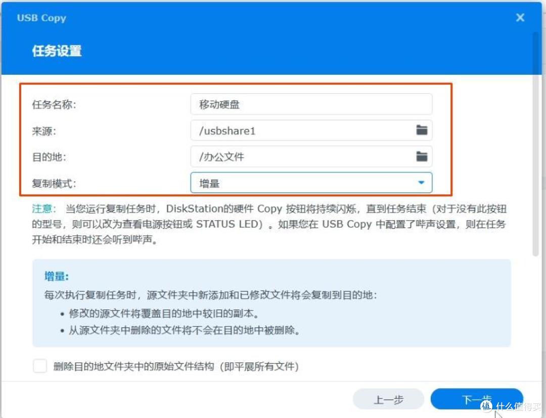Click the 任务设置 heading text
The height and width of the screenshot is (418, 546).
[57, 51]
